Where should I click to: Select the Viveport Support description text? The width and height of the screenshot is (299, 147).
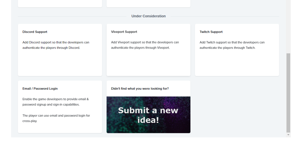[x=145, y=45]
